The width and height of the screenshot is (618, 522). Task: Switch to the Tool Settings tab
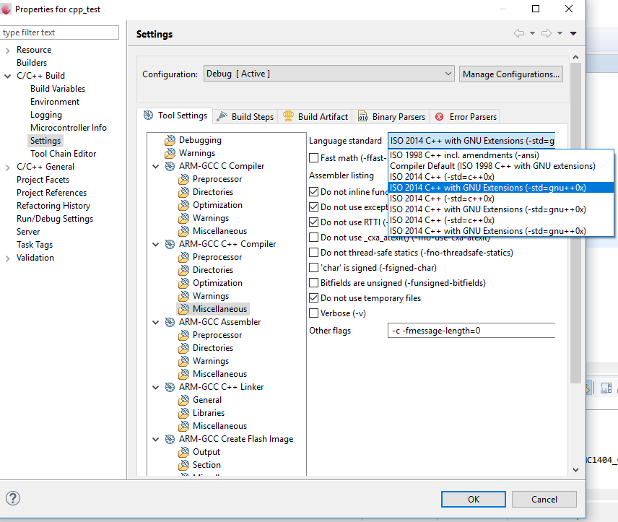tap(175, 116)
